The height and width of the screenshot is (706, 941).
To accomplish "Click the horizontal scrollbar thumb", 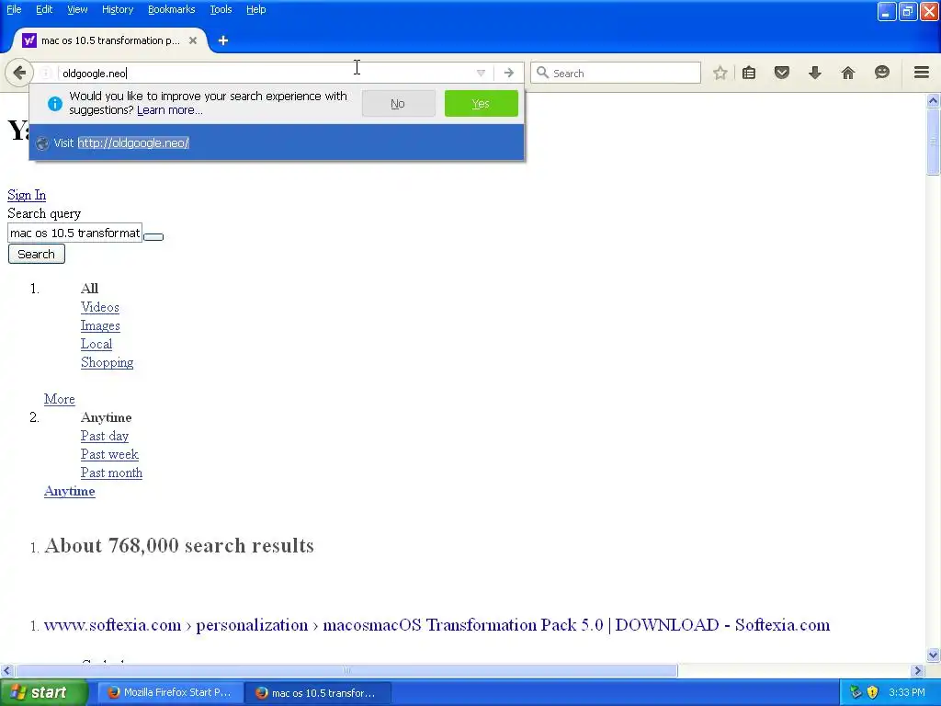I will coord(346,670).
